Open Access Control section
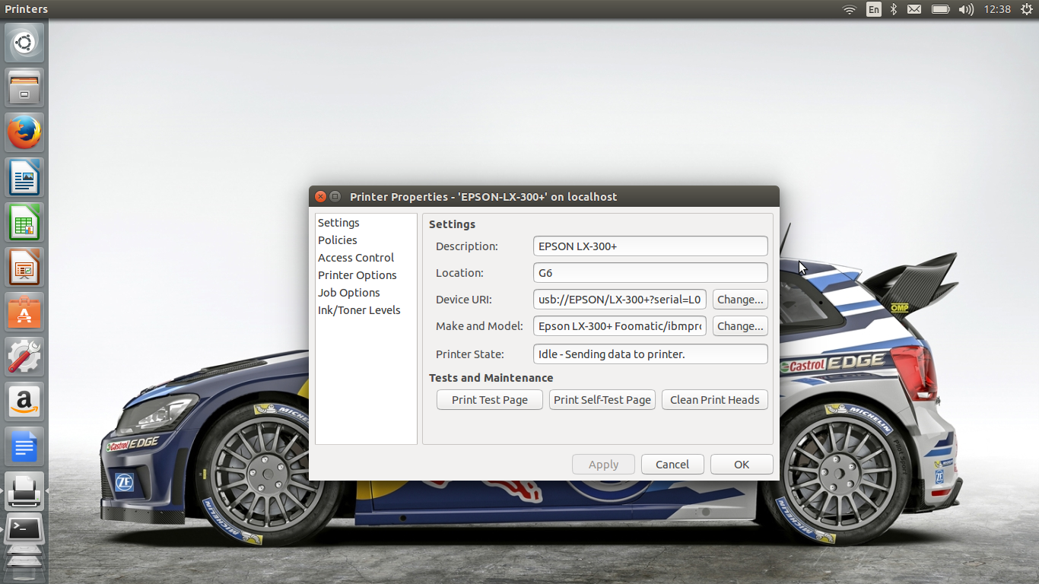 pos(356,258)
